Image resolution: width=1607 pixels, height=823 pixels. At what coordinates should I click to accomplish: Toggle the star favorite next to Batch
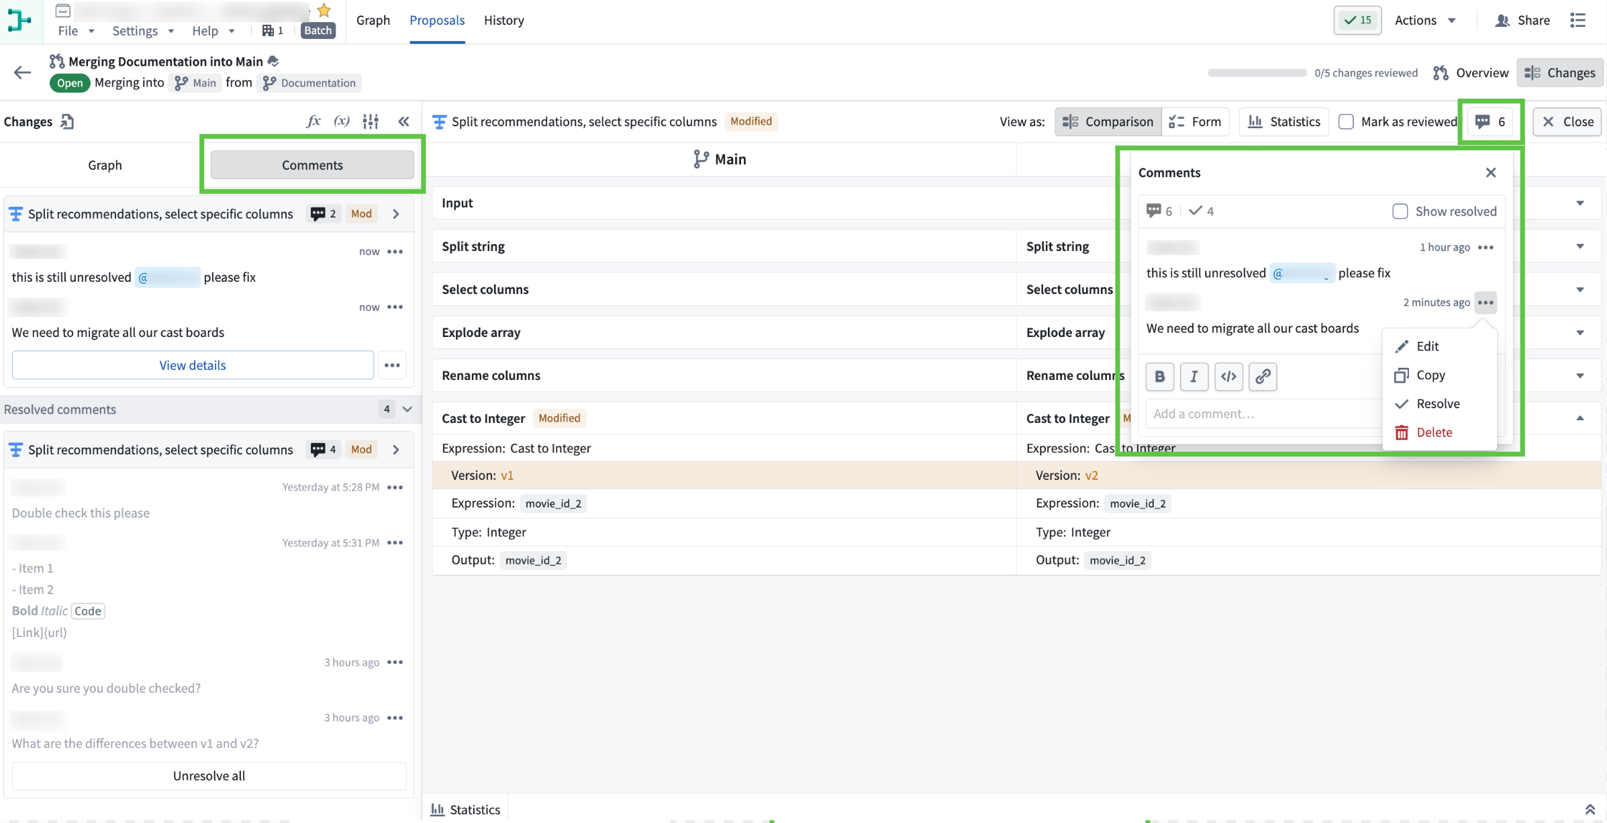(x=323, y=10)
